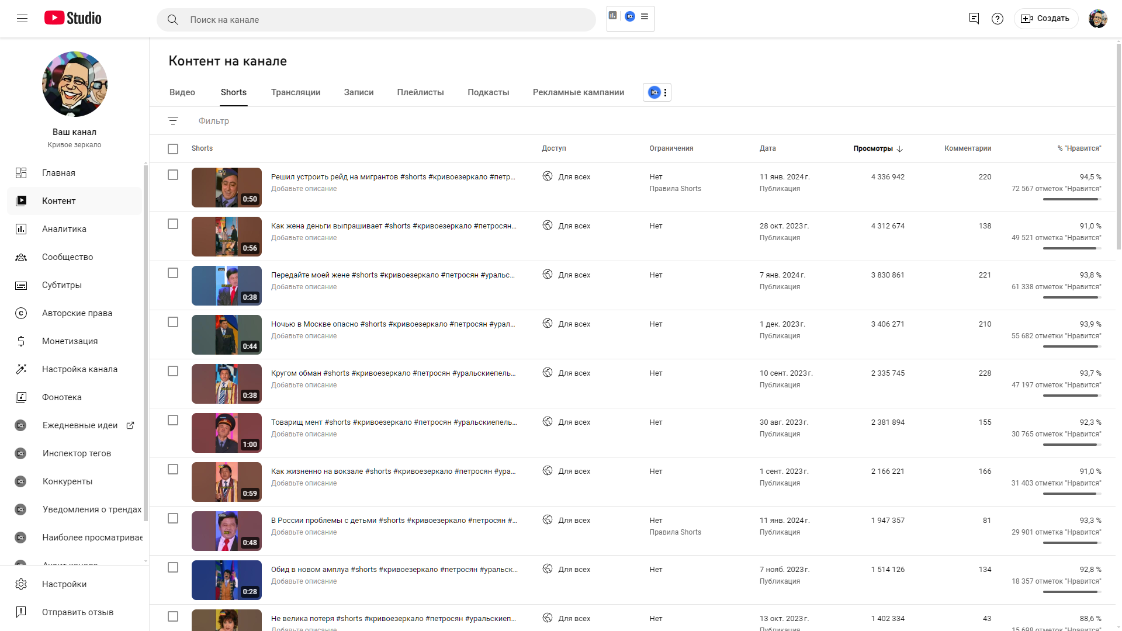Open Для всех visibility for 'Товарищ мент'

click(x=574, y=422)
